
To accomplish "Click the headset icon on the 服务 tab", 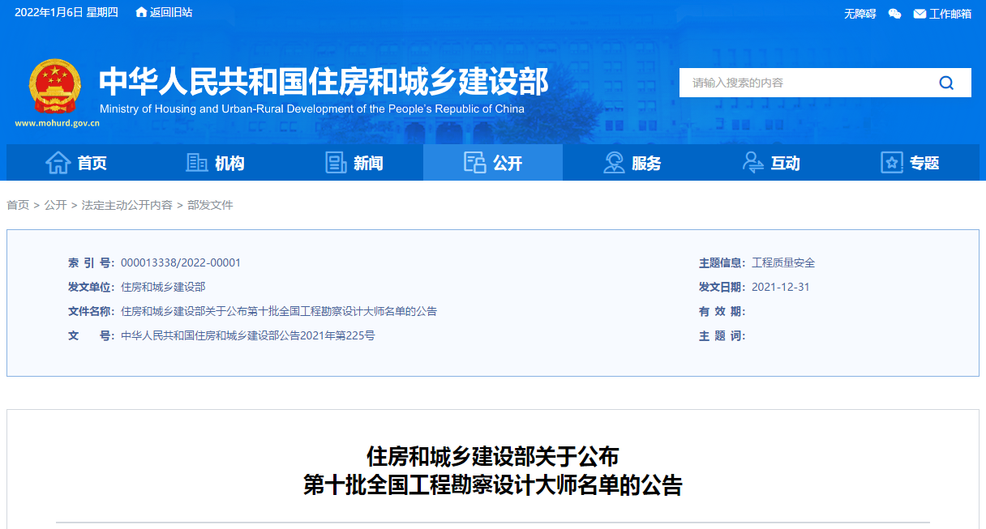I will (x=614, y=162).
